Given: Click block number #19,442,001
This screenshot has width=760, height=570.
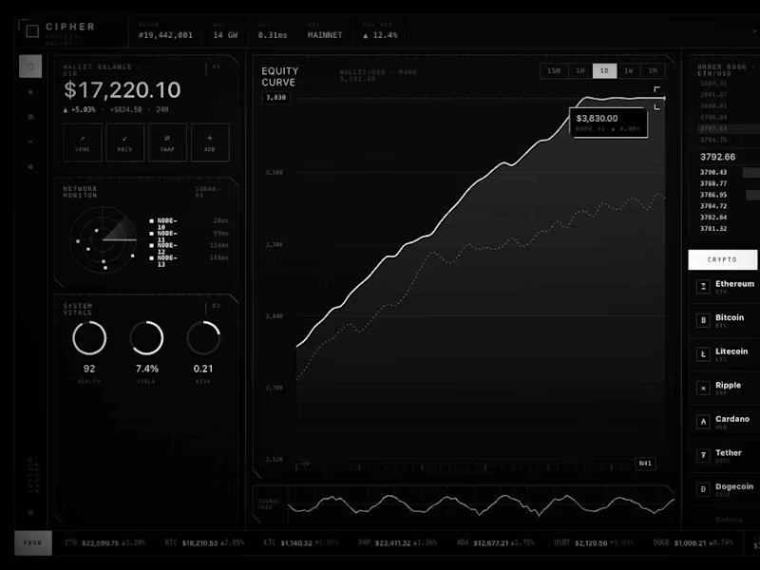Looking at the screenshot, I should pos(165,35).
